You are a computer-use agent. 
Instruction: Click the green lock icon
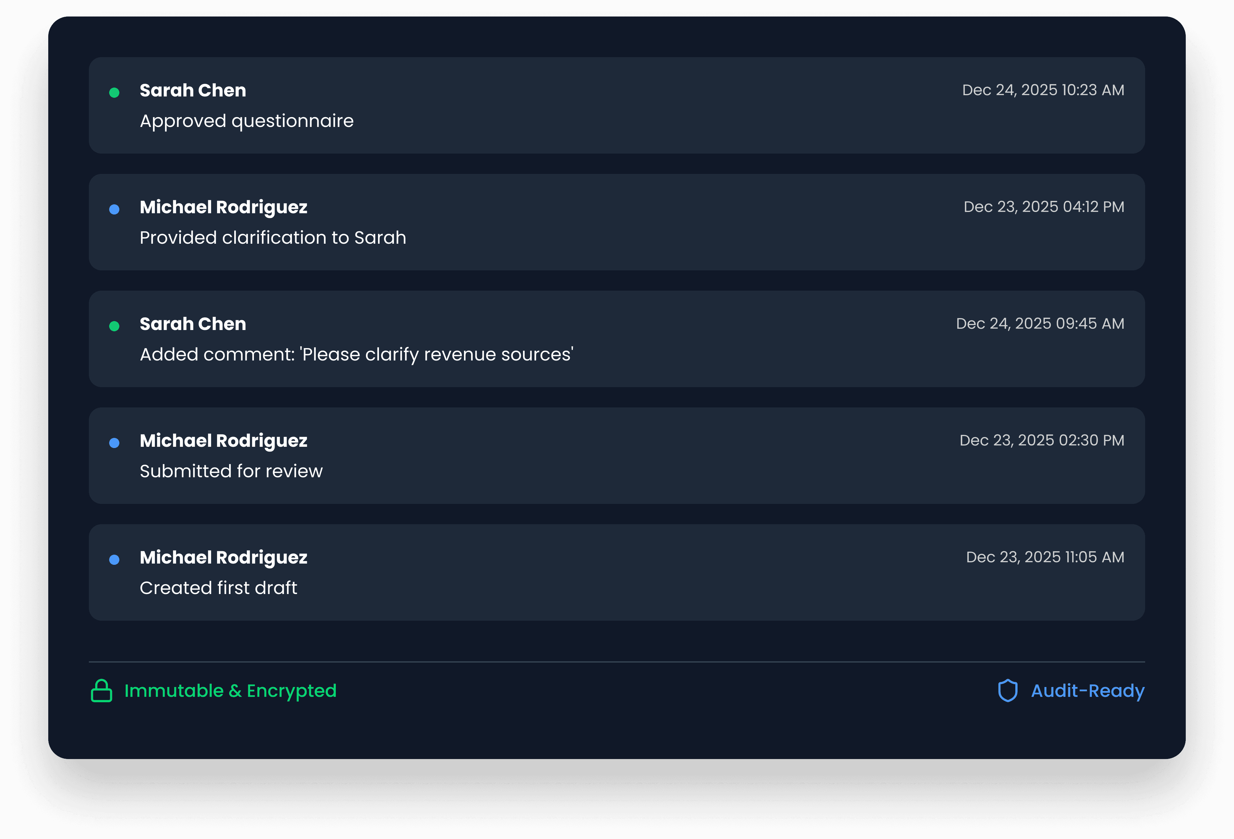(102, 691)
